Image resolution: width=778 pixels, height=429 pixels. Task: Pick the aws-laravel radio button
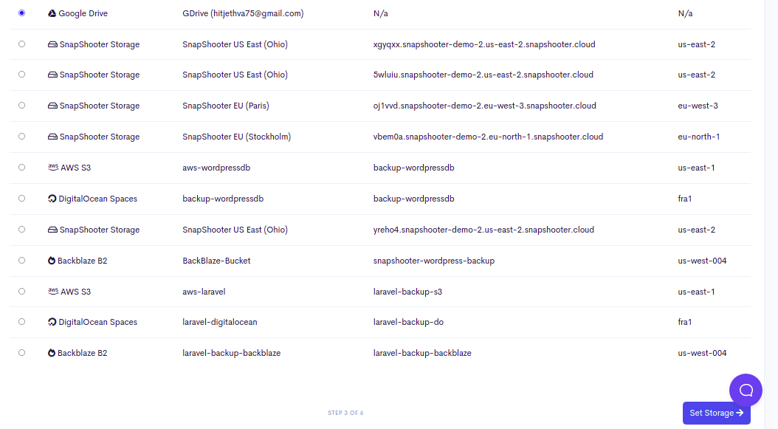22,292
